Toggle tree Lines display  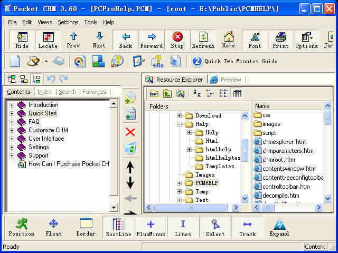[x=183, y=227]
